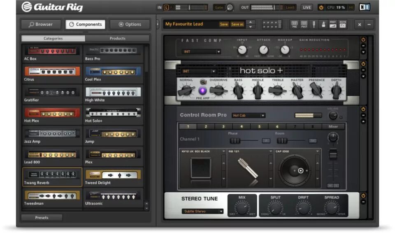This screenshot has height=233, width=395.
Task: Toggle the noise Gate button
Action: (x=219, y=7)
